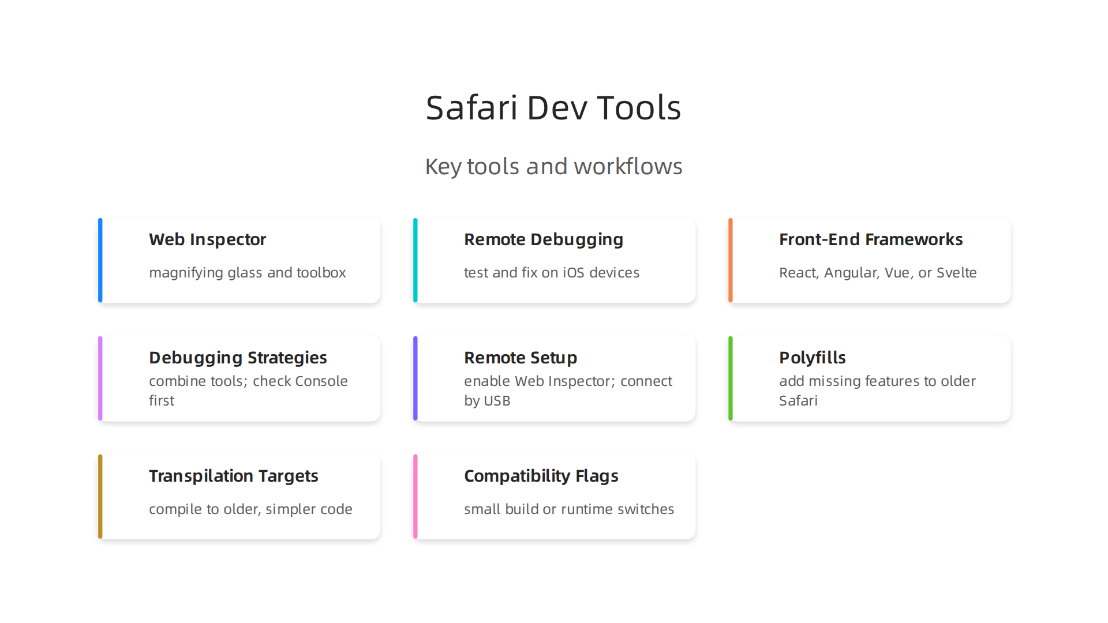Select the 'Front-End Frameworks' heading
The image size is (1108, 623).
pyautogui.click(x=871, y=239)
